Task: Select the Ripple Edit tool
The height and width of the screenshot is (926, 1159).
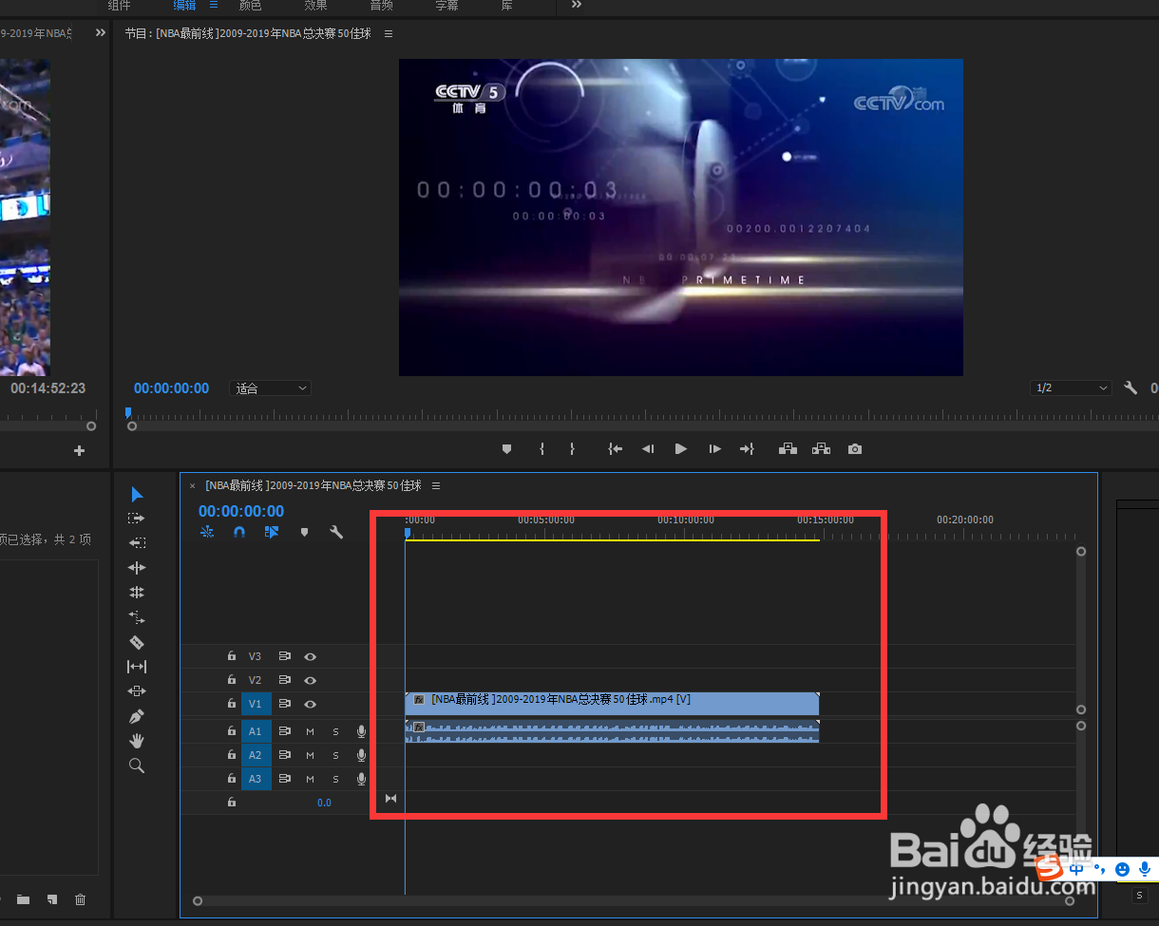Action: [137, 568]
